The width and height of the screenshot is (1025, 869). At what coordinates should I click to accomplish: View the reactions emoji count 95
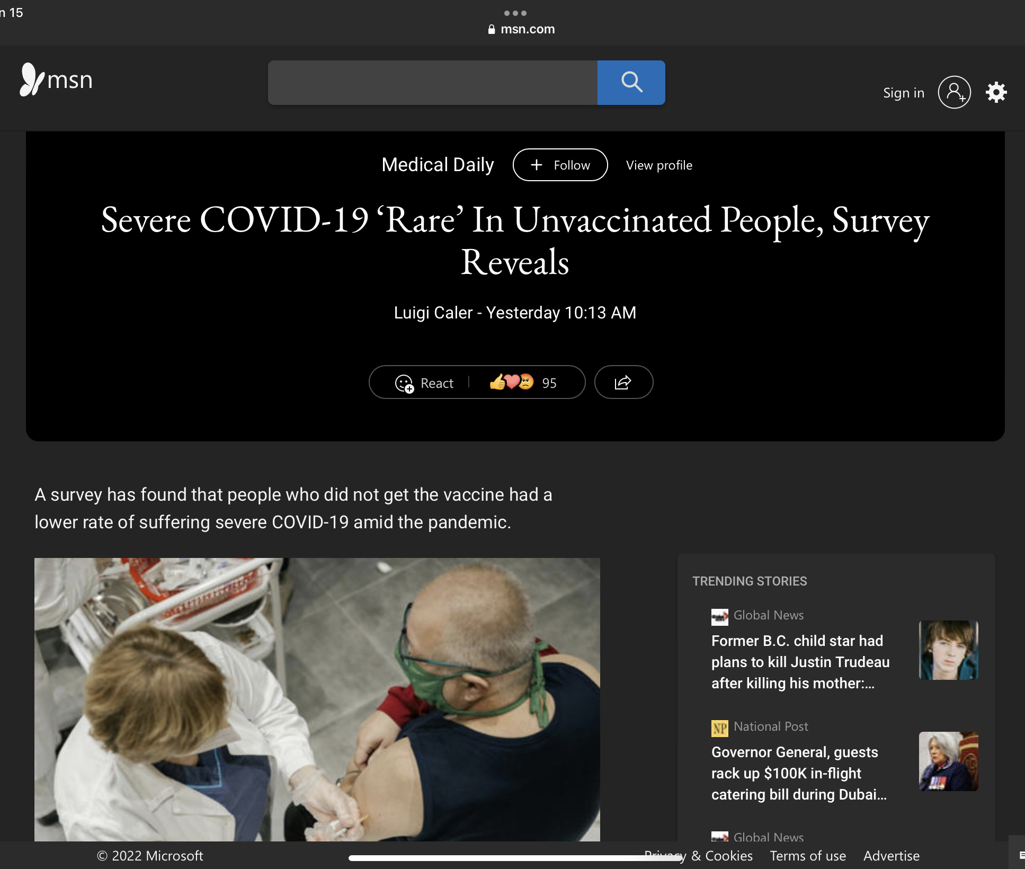tap(523, 382)
